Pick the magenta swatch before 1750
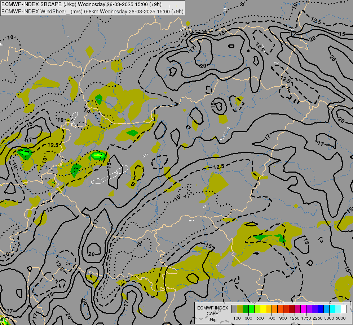 point(304,309)
